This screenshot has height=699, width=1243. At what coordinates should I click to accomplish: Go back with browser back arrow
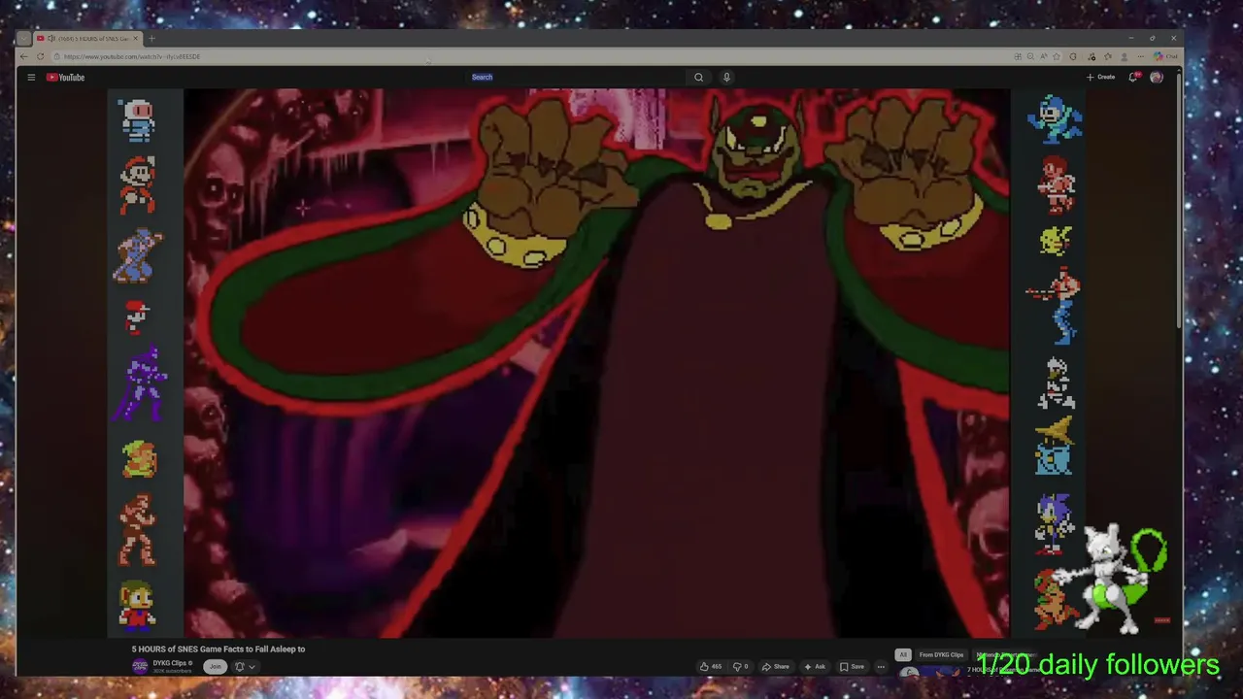coord(24,56)
